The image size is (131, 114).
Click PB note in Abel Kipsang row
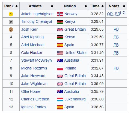coord(116,37)
